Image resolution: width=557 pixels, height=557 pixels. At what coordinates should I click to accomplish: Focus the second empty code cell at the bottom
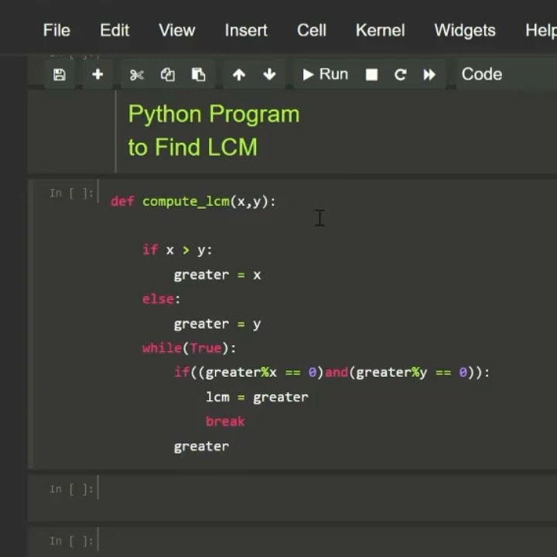coord(326,542)
